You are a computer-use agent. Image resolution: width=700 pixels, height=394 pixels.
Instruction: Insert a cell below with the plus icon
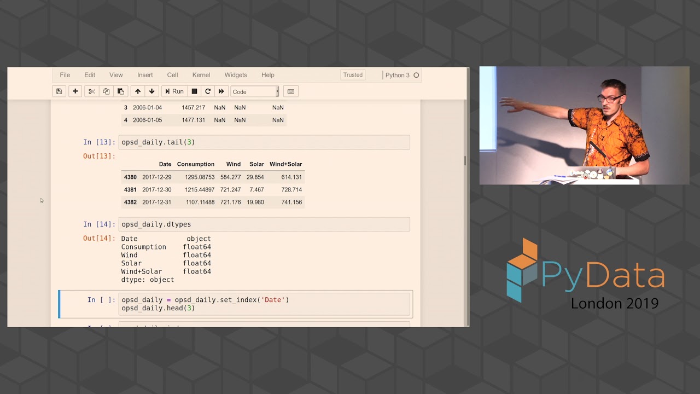pyautogui.click(x=75, y=91)
